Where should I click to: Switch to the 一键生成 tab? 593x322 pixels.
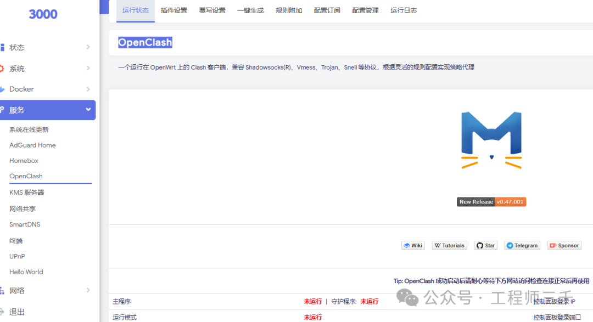tap(250, 10)
